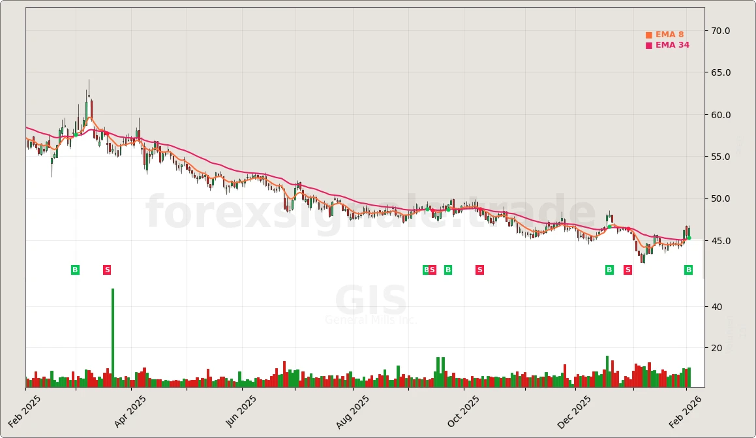Click the pink color swatch next to EMA 34
The width and height of the screenshot is (756, 438).
pos(650,45)
